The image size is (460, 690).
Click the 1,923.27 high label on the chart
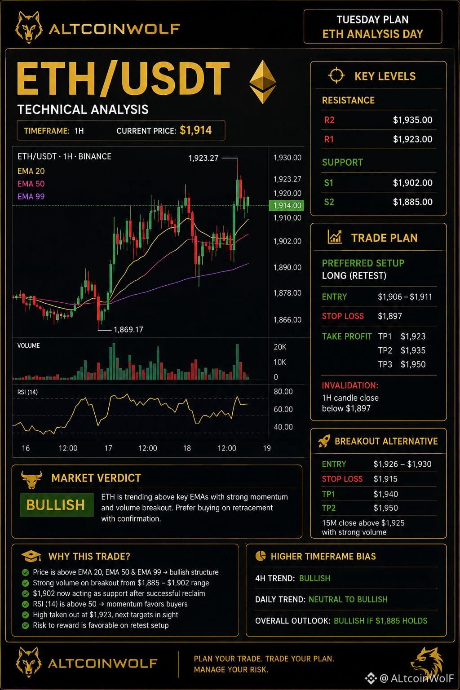pos(203,158)
